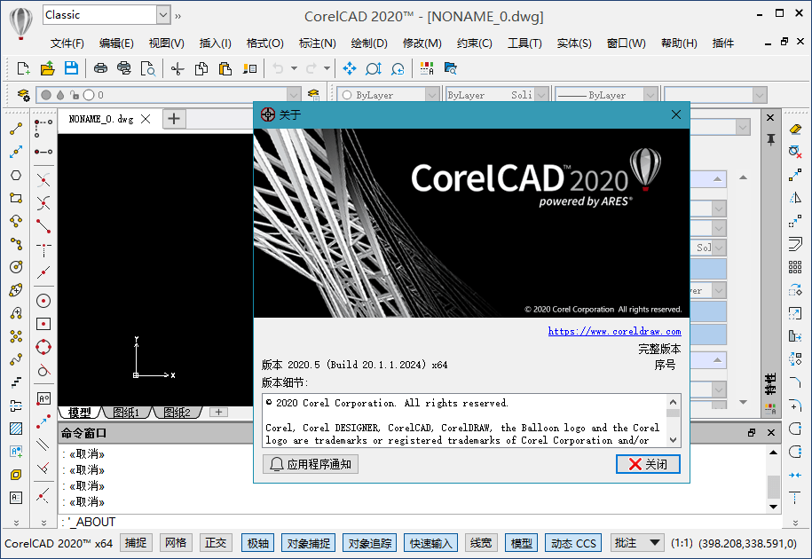This screenshot has height=559, width=812.
Task: Click the 关闭 button in the About dialog
Action: pyautogui.click(x=648, y=464)
